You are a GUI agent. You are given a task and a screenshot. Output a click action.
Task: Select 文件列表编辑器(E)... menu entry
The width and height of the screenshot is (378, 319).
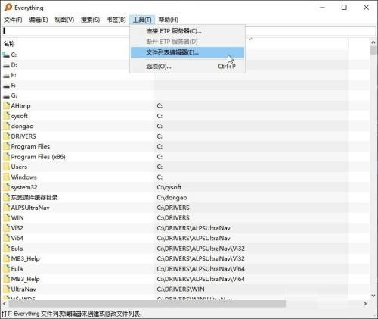tap(187, 52)
